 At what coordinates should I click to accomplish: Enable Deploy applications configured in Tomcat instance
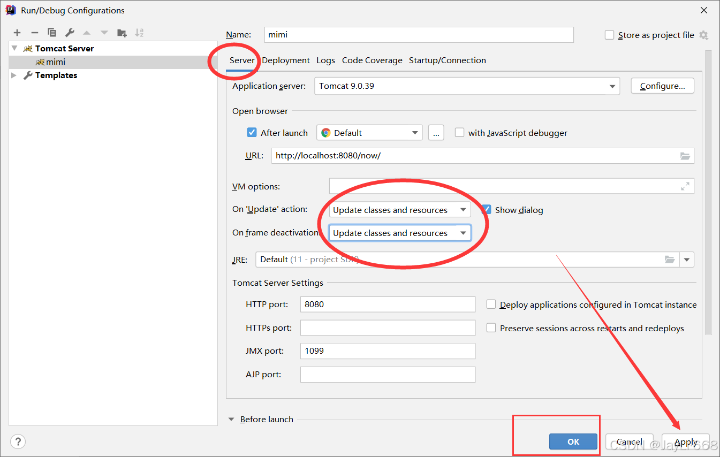(x=491, y=304)
